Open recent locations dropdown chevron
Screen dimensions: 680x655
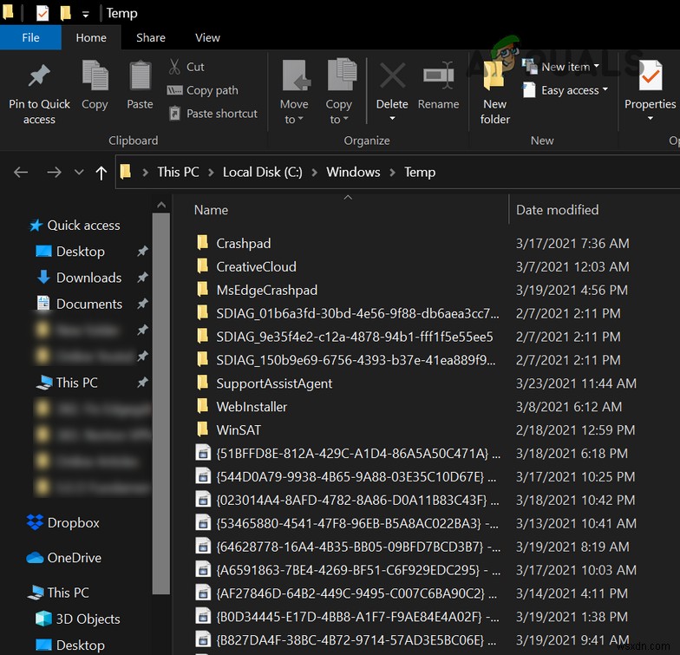(80, 173)
